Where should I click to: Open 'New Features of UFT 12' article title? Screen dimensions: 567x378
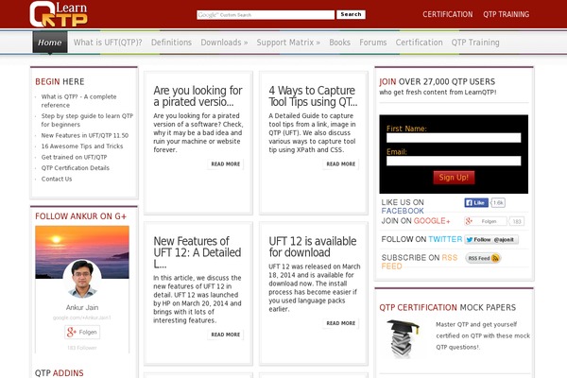pyautogui.click(x=198, y=252)
